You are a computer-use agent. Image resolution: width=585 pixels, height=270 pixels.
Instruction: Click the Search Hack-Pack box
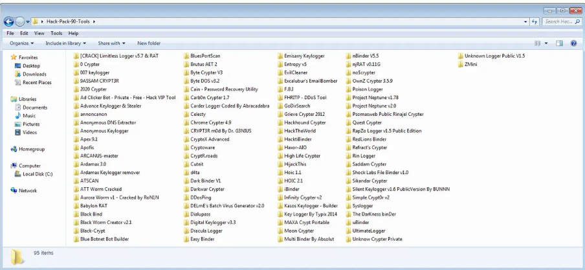point(561,21)
